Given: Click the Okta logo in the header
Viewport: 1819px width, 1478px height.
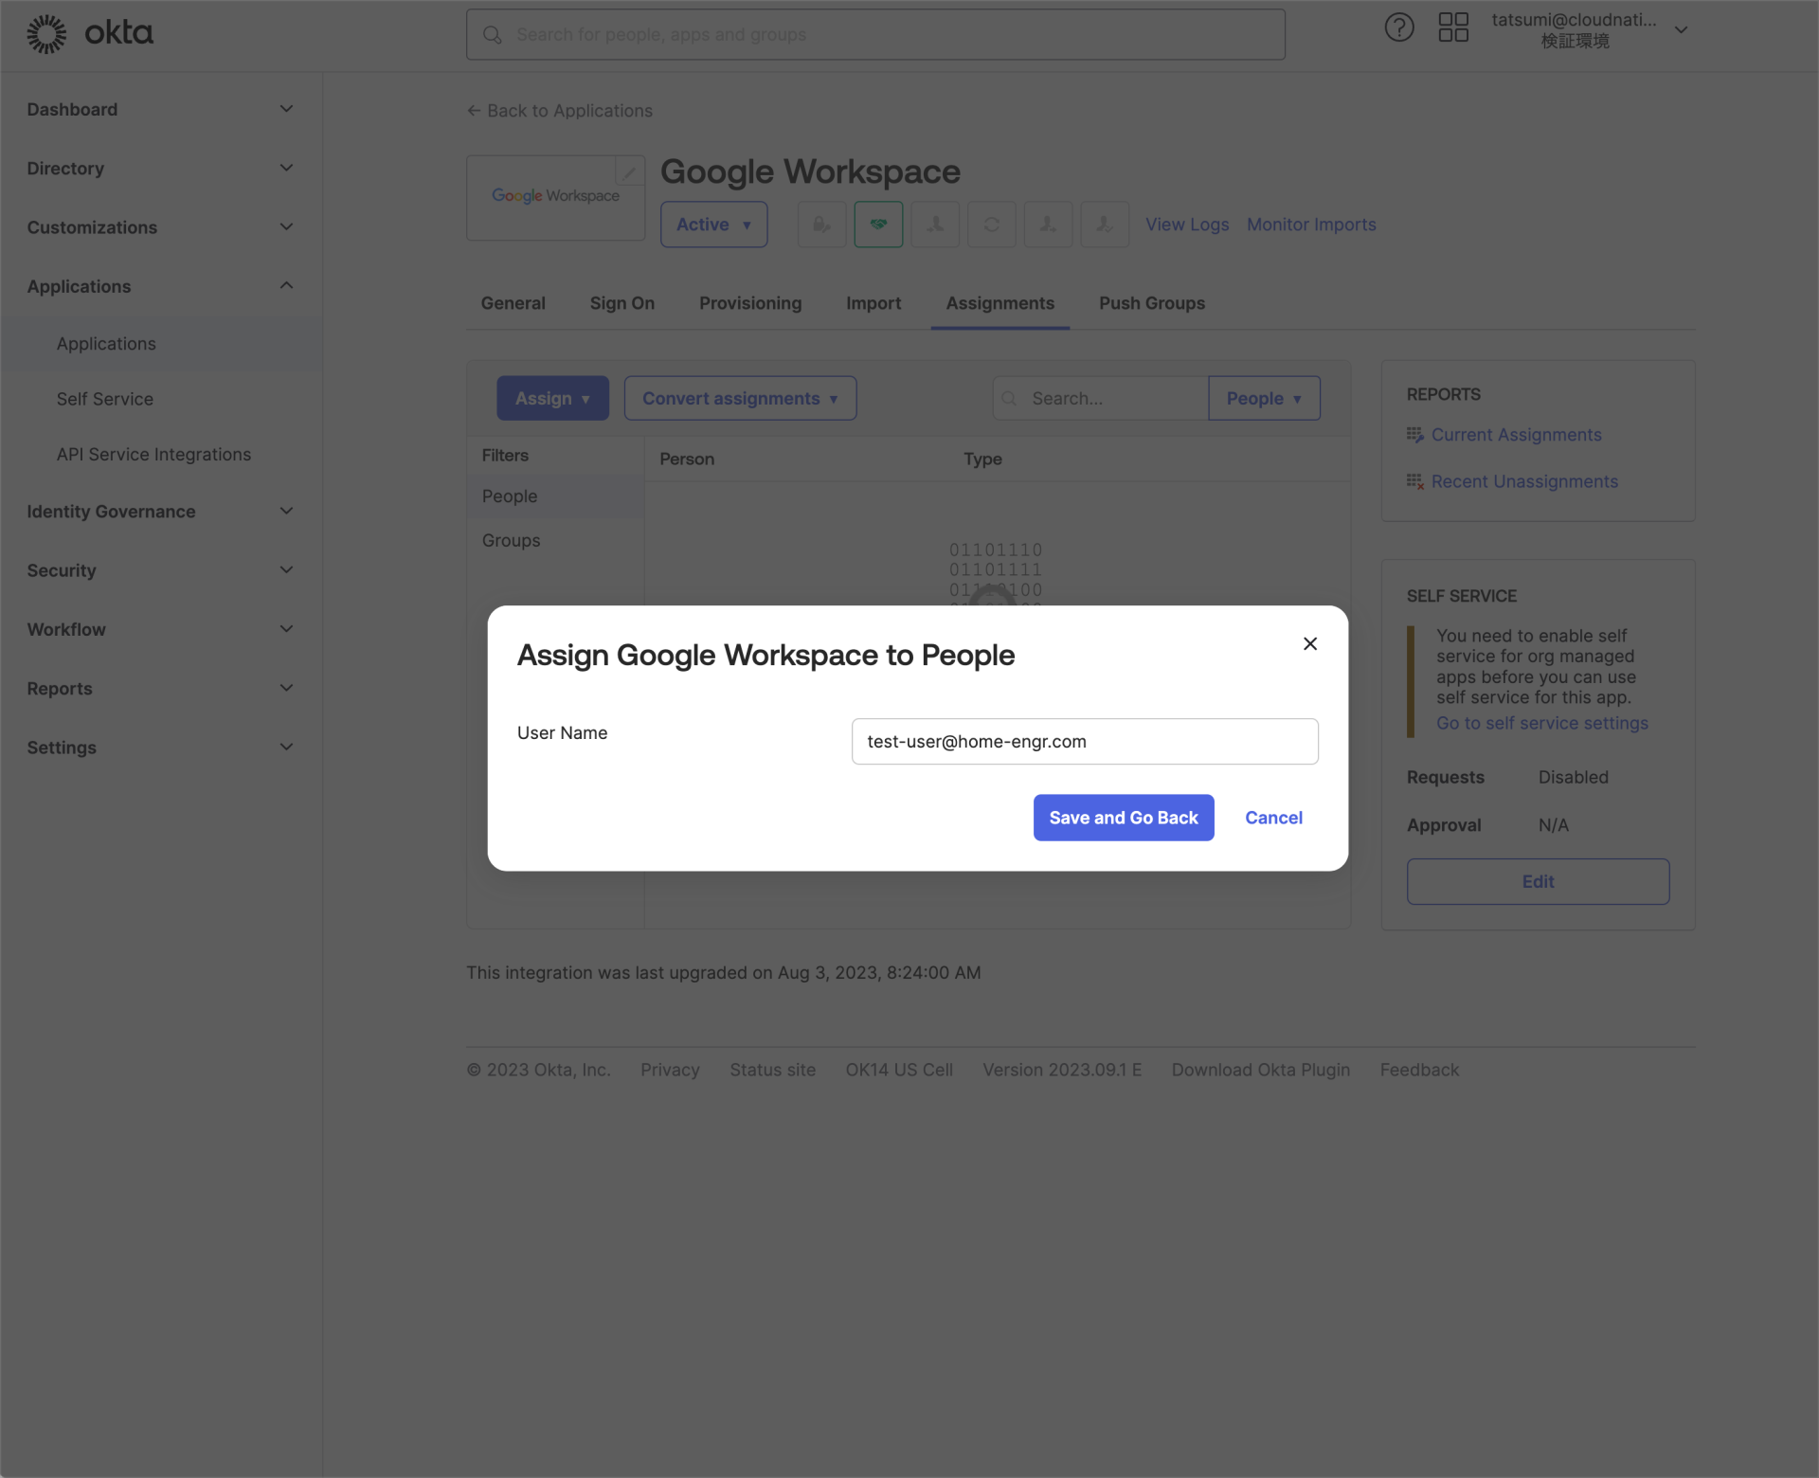Looking at the screenshot, I should point(90,32).
